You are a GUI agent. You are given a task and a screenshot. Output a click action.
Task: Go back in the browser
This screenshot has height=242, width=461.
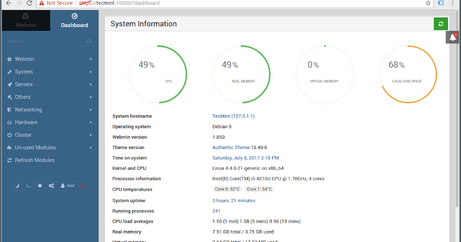[8, 3]
